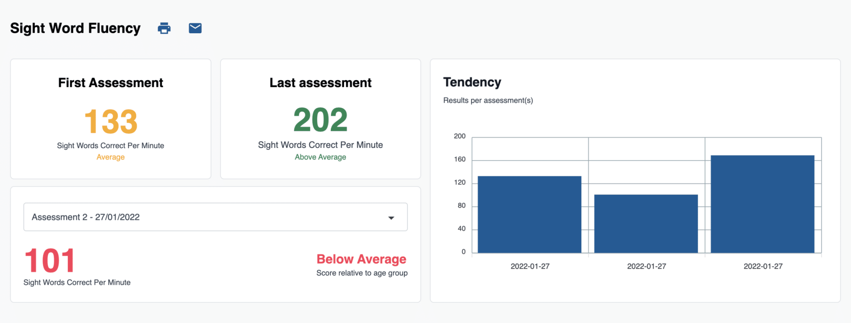Open the Assessment 2 - 27/01/2022 selector
The height and width of the screenshot is (323, 851).
coord(215,217)
